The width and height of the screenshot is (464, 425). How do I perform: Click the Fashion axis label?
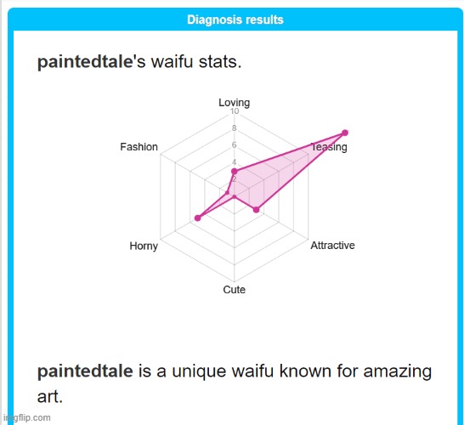tap(139, 147)
